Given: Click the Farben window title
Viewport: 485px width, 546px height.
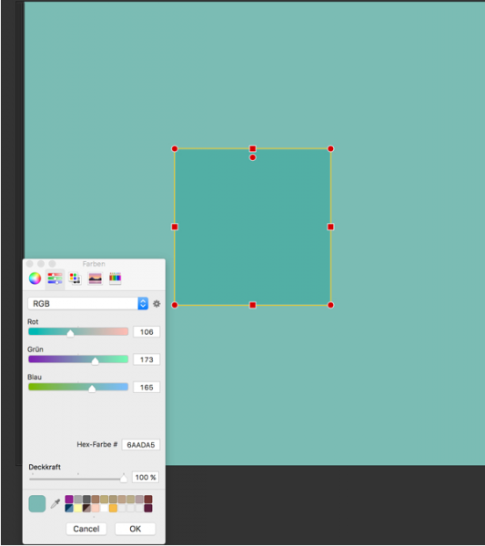Looking at the screenshot, I should pyautogui.click(x=94, y=264).
